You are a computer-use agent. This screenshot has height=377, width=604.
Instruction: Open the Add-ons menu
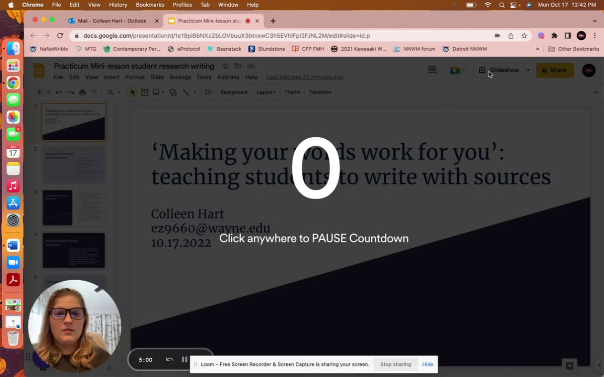pyautogui.click(x=228, y=77)
